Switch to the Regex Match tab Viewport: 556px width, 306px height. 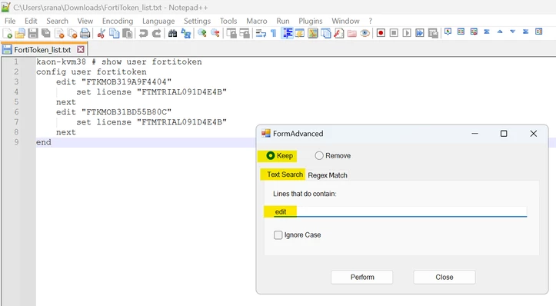coord(328,175)
